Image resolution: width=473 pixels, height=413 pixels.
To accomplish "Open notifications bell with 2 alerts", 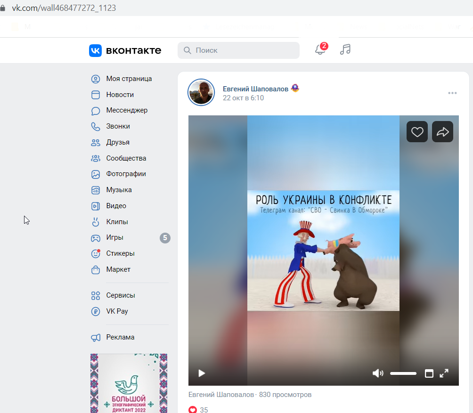I will coord(320,49).
